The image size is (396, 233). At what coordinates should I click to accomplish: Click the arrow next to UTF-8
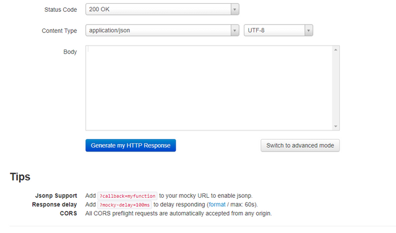point(308,30)
